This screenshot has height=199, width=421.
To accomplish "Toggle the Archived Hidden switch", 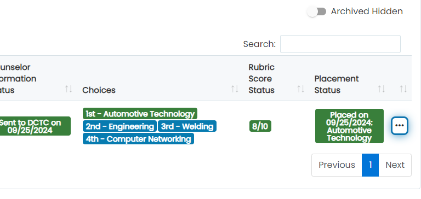I will (317, 11).
